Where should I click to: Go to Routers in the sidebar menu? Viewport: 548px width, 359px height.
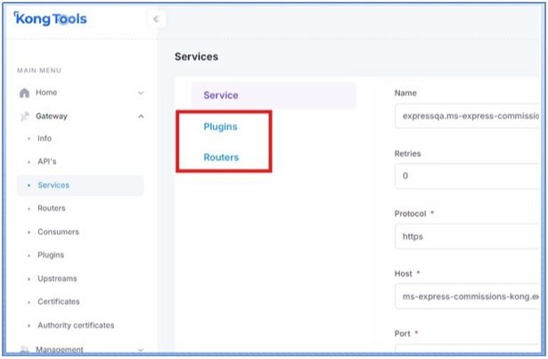coord(51,208)
